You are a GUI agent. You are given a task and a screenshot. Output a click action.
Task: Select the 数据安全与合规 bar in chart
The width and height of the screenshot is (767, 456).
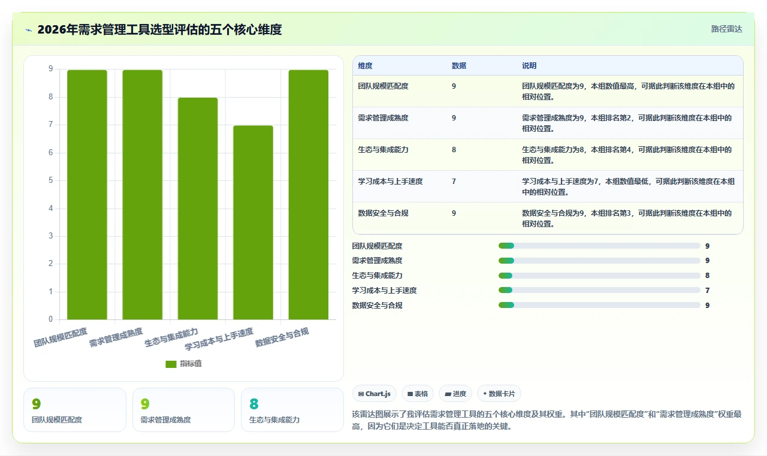click(x=309, y=195)
